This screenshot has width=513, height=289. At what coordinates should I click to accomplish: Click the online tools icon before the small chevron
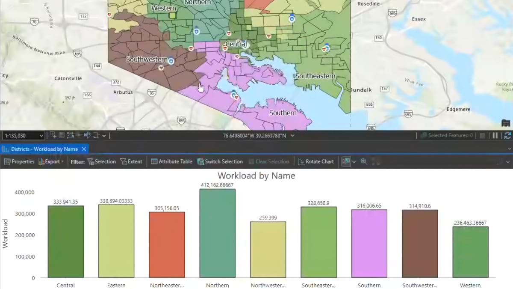pos(96,135)
